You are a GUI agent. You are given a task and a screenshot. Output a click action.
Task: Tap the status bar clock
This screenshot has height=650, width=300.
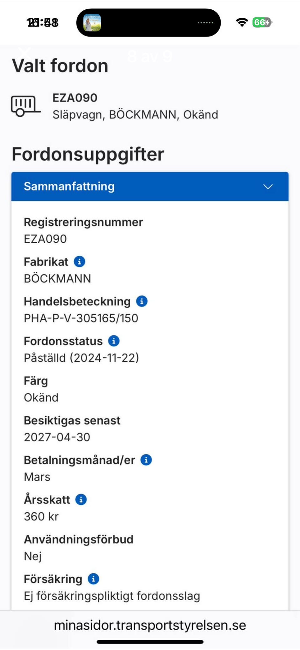pyautogui.click(x=43, y=23)
